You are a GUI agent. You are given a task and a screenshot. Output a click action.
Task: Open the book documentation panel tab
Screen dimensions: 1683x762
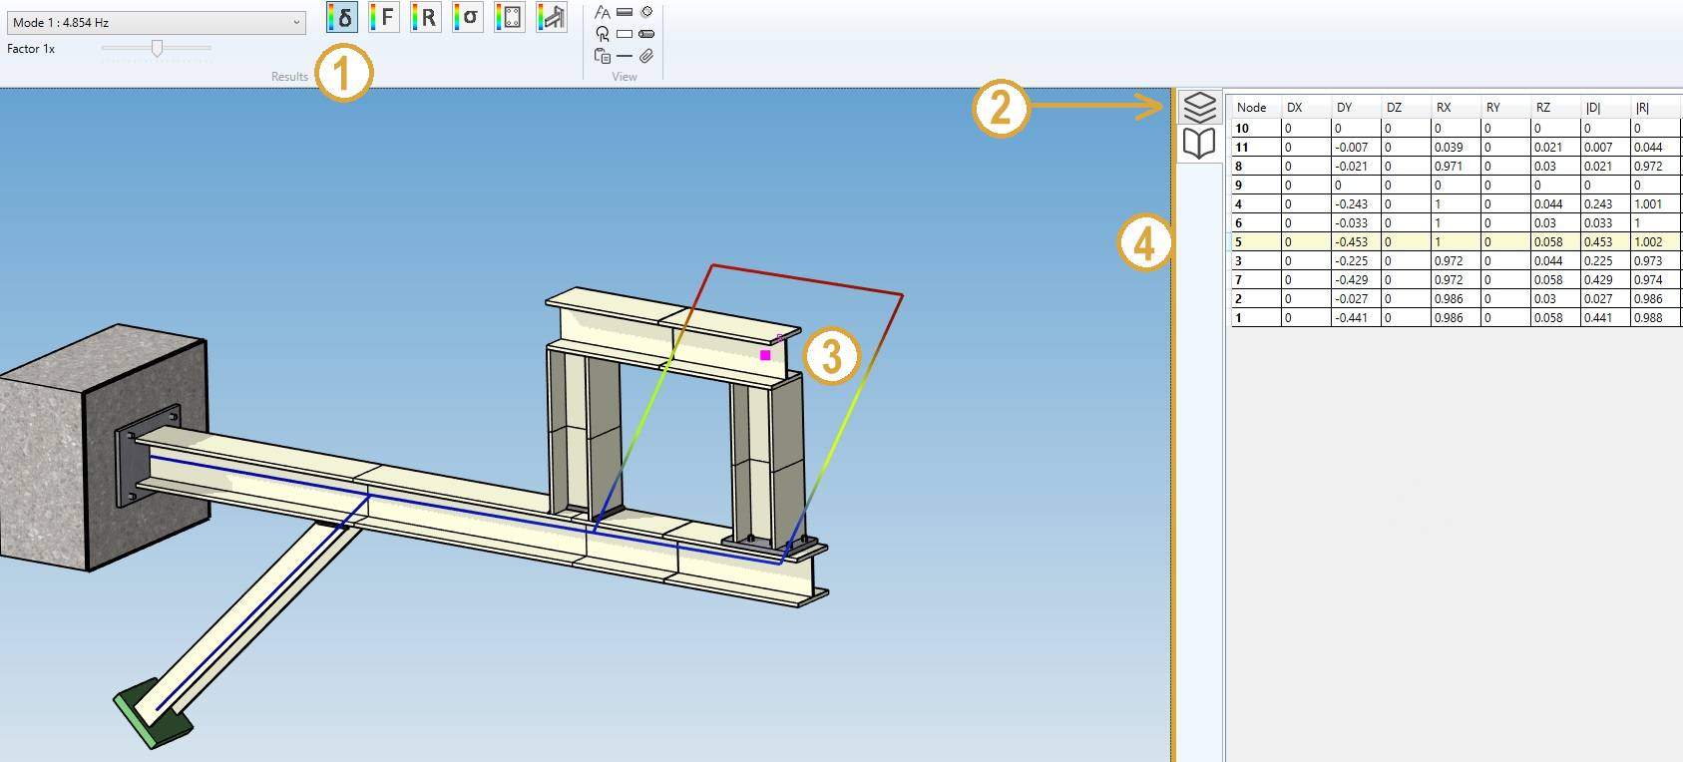pyautogui.click(x=1199, y=144)
